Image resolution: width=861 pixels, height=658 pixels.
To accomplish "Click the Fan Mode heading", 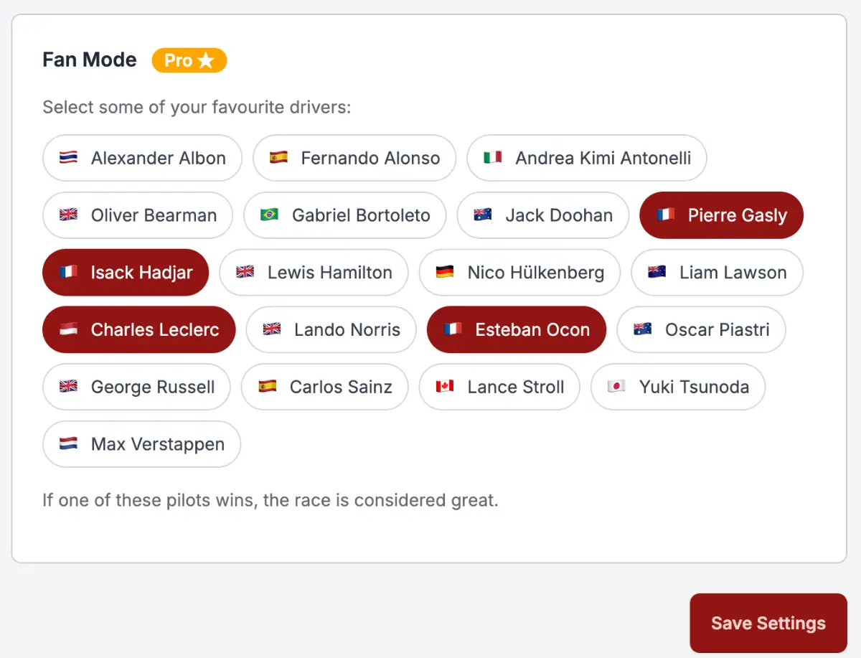I will pos(90,60).
